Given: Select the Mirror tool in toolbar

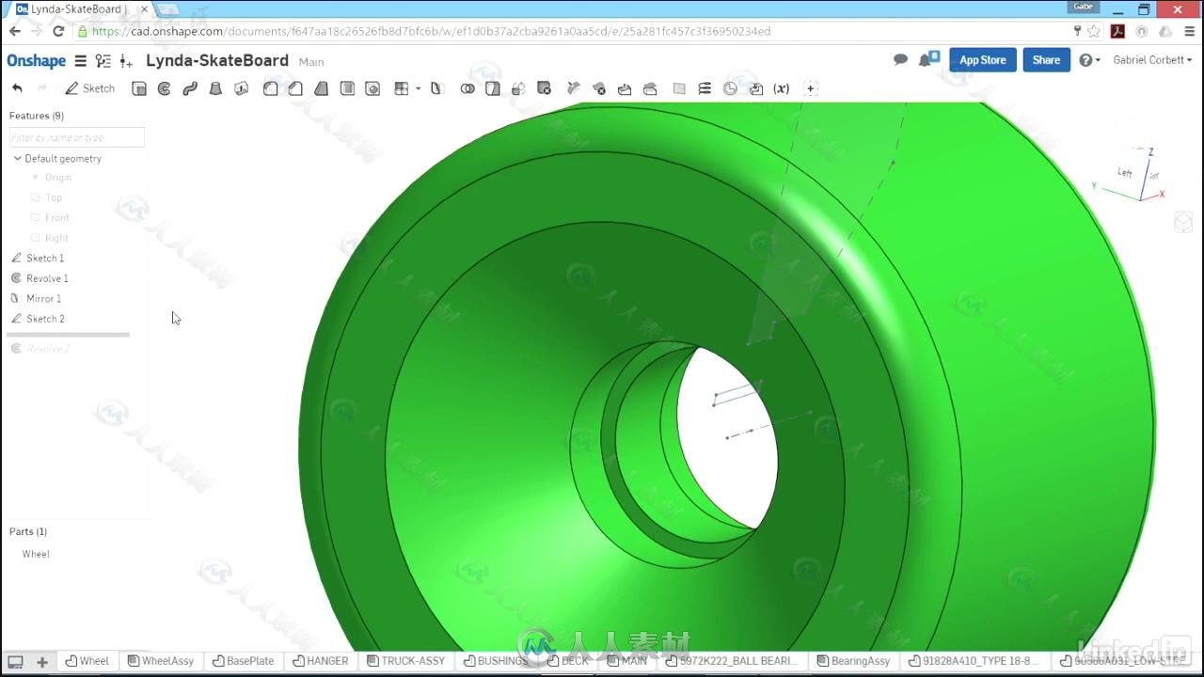Looking at the screenshot, I should 436,88.
